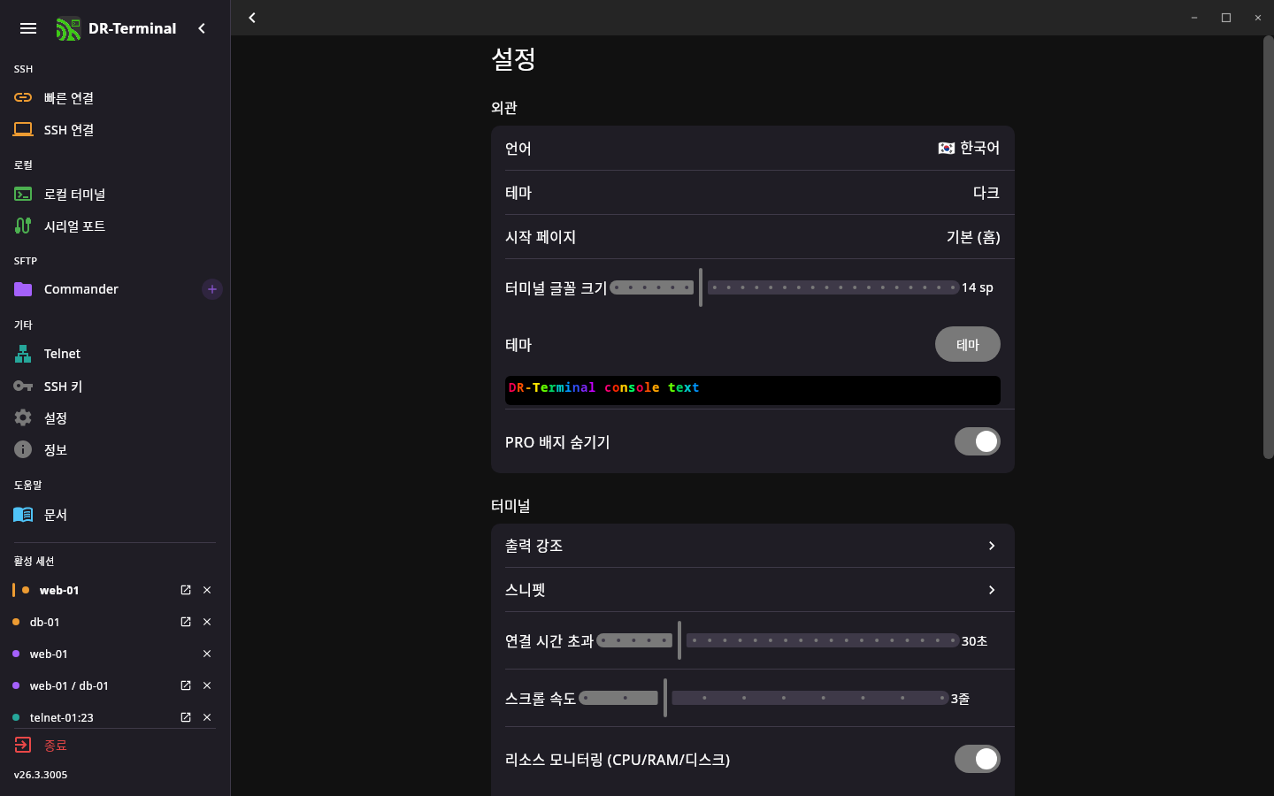The image size is (1274, 796).
Task: Click 종료 to exit the app
Action: [115, 745]
